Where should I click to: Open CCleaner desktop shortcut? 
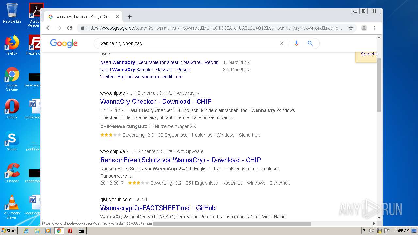click(x=12, y=173)
